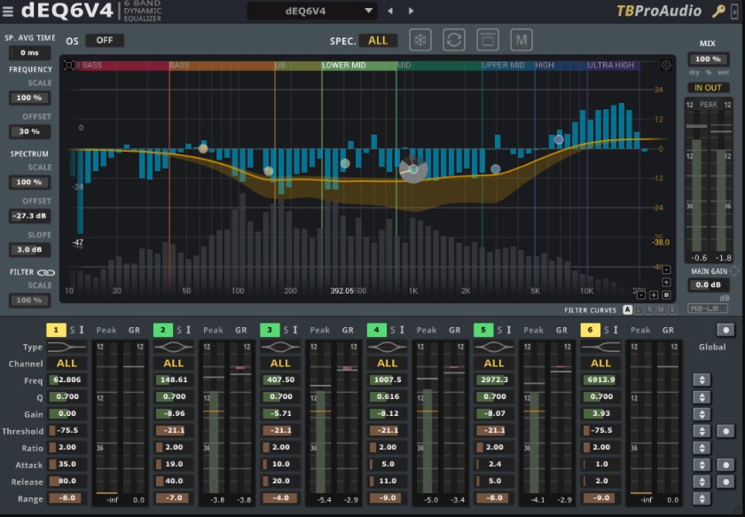Viewport: 745px width, 517px height.
Task: Open the hamburger menu next to dEQ6V4
Action: pyautogui.click(x=8, y=11)
